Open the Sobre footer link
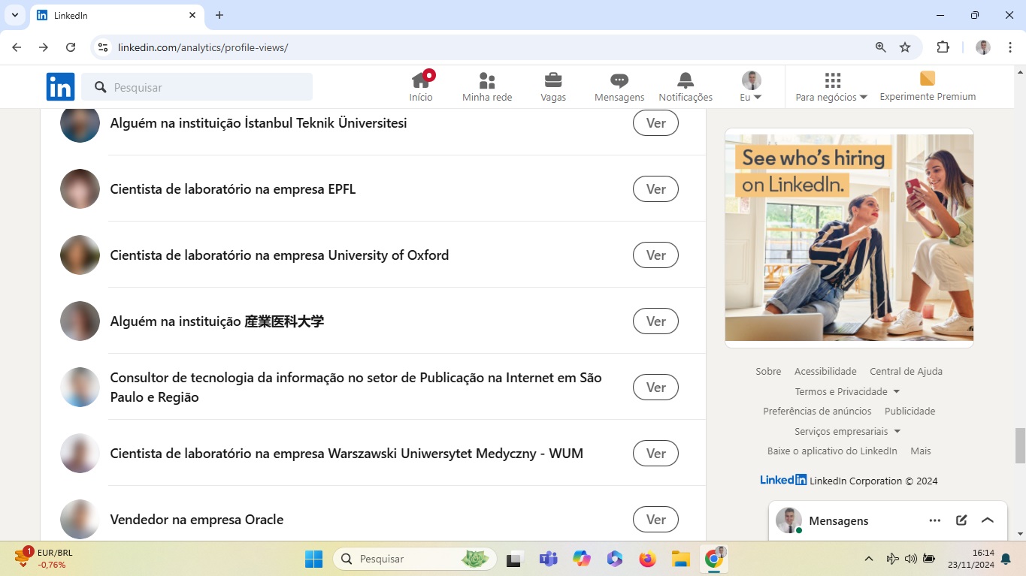1026x576 pixels. (768, 371)
